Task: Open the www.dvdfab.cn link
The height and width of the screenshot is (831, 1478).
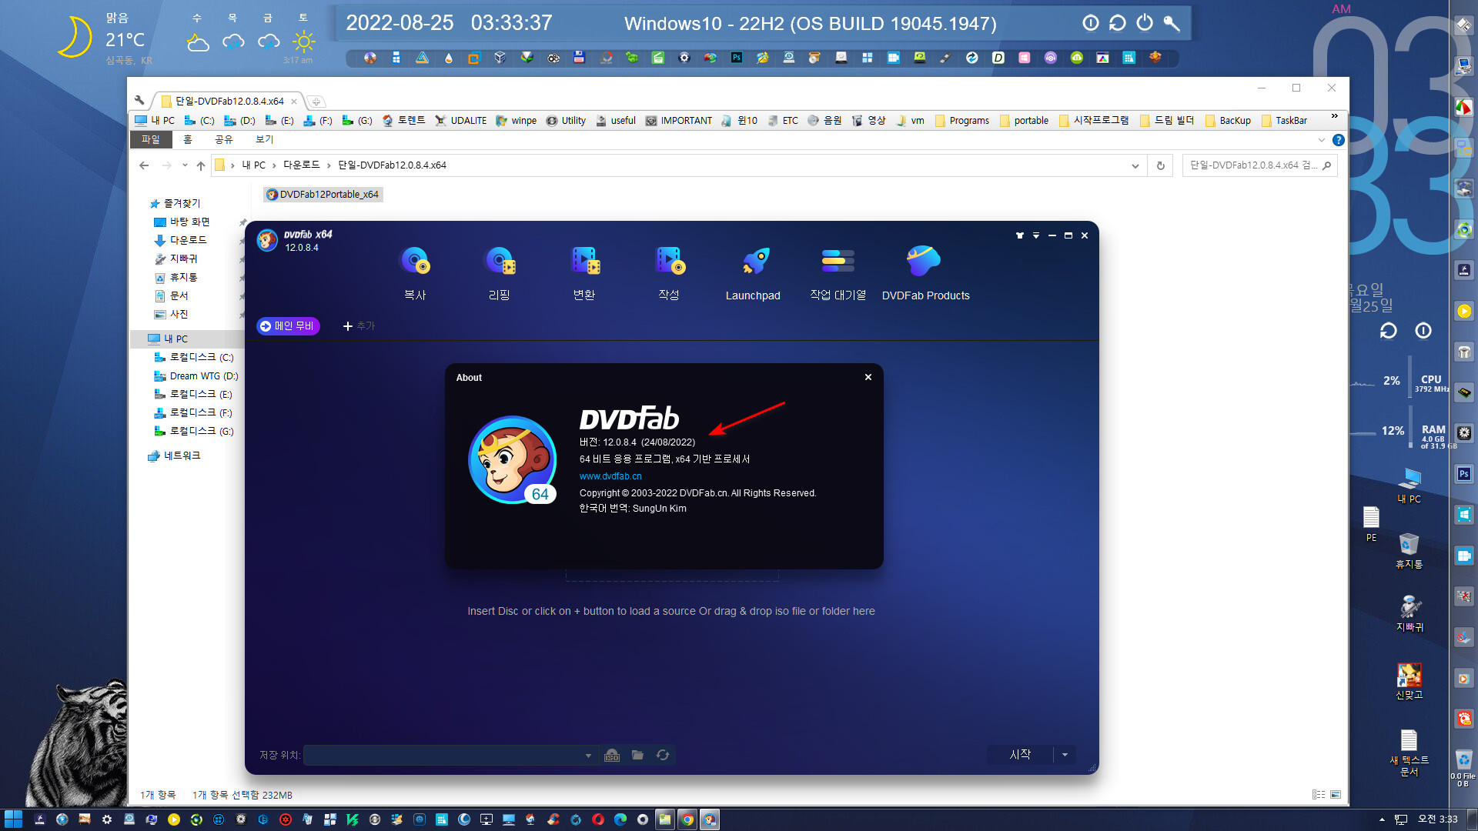Action: tap(610, 476)
